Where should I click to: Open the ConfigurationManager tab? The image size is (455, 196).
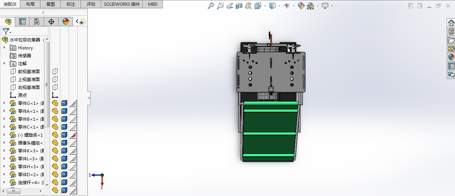tap(37, 22)
